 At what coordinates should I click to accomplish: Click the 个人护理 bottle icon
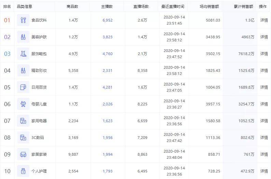[23, 171]
